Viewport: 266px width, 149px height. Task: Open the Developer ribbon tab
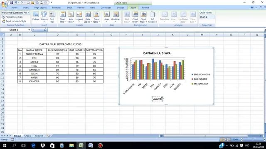tap(106, 7)
